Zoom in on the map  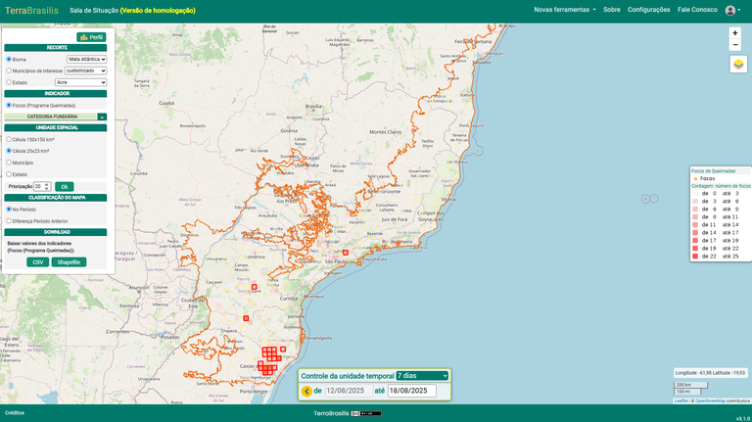pos(735,32)
